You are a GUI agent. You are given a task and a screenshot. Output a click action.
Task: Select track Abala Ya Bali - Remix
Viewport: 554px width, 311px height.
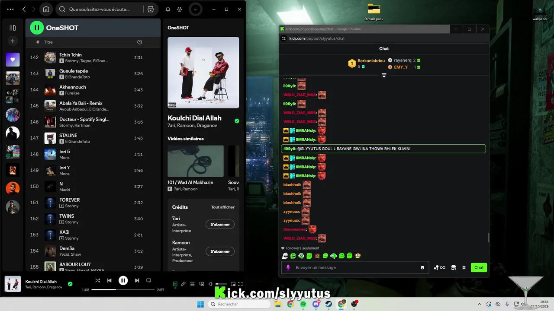[x=93, y=106]
